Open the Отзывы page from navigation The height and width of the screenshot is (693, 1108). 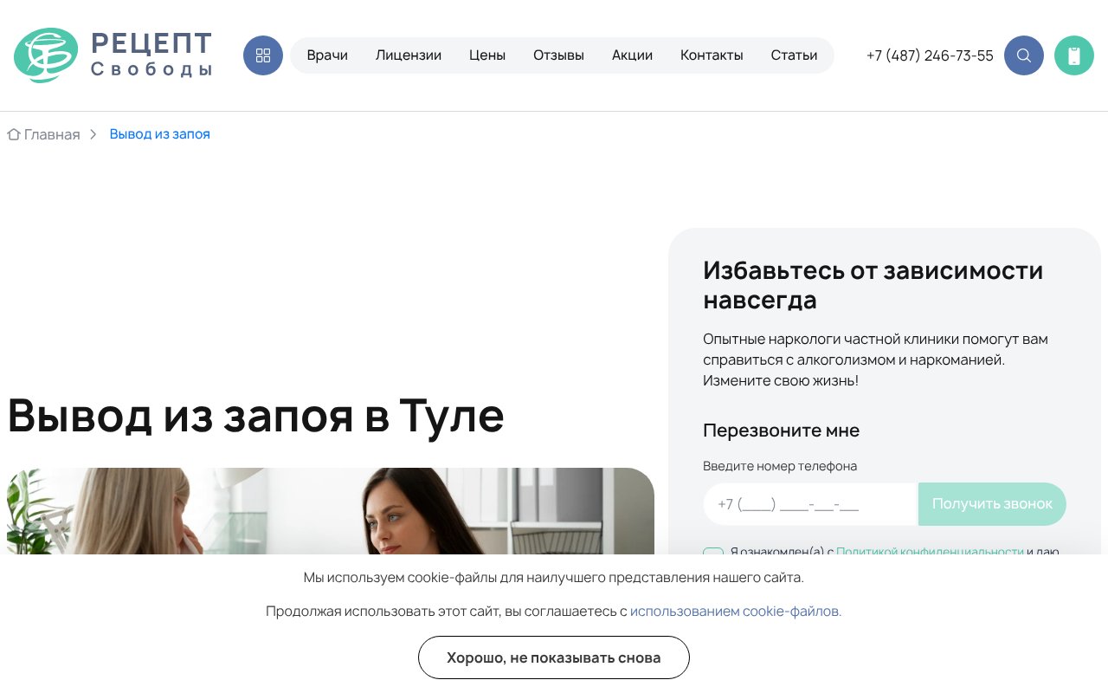coord(558,55)
